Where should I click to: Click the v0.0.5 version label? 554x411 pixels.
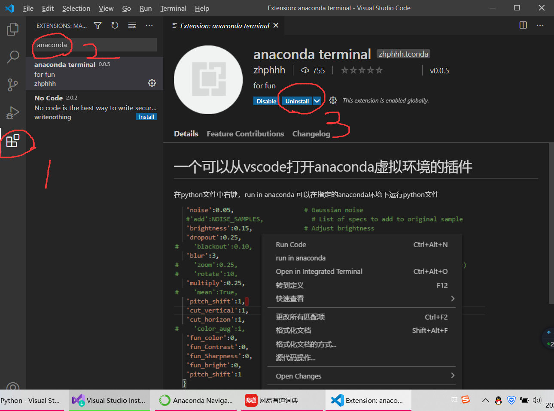pyautogui.click(x=439, y=70)
